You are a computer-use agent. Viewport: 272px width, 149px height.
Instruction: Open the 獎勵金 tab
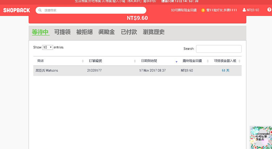[x=106, y=32]
